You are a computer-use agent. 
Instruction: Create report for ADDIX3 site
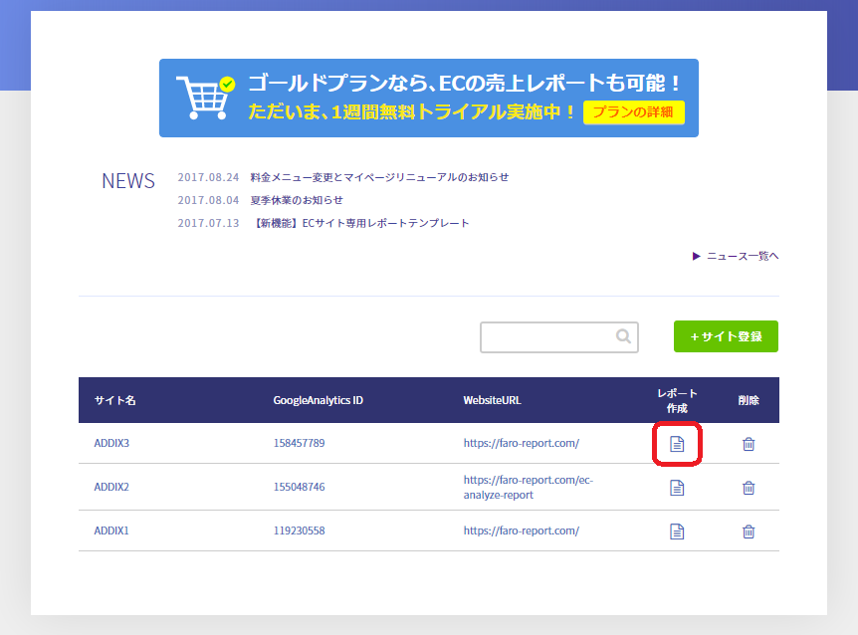677,444
